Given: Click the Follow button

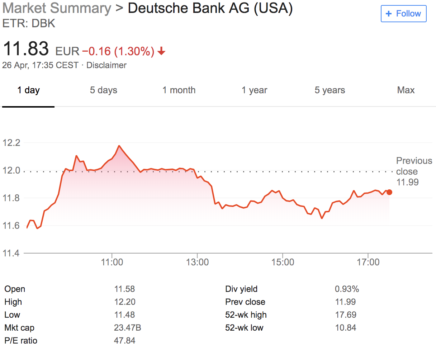Looking at the screenshot, I should [x=403, y=14].
